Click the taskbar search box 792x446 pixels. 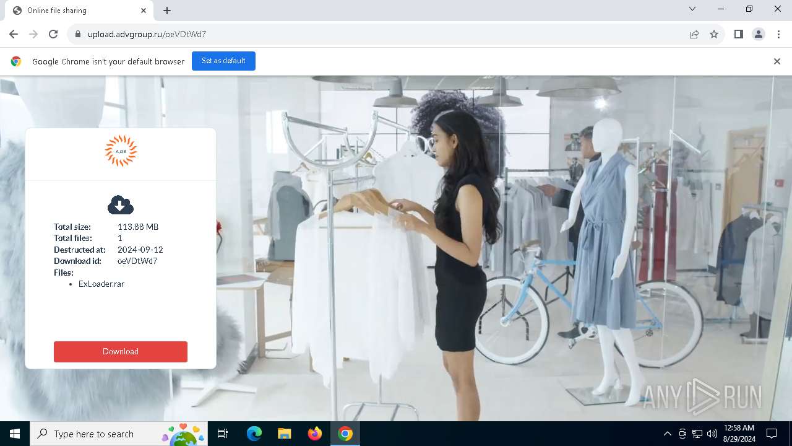(x=120, y=434)
